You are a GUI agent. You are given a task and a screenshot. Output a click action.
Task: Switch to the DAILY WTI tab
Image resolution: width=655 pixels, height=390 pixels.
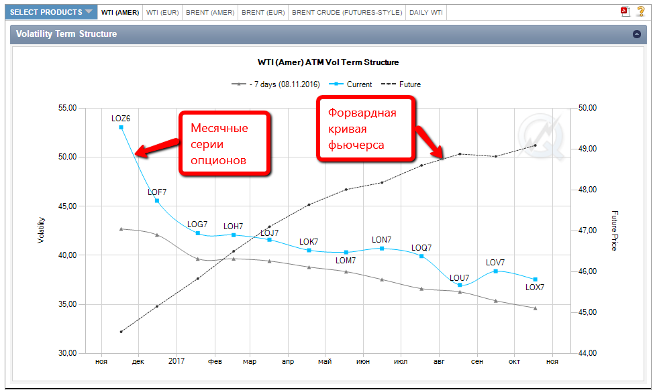click(x=426, y=12)
